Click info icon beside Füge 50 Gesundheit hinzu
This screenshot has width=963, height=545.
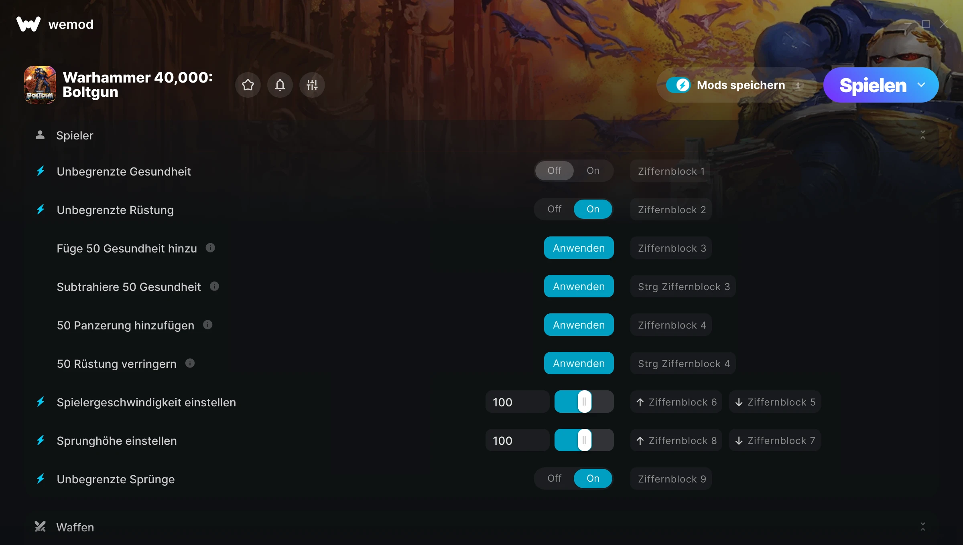pyautogui.click(x=210, y=248)
